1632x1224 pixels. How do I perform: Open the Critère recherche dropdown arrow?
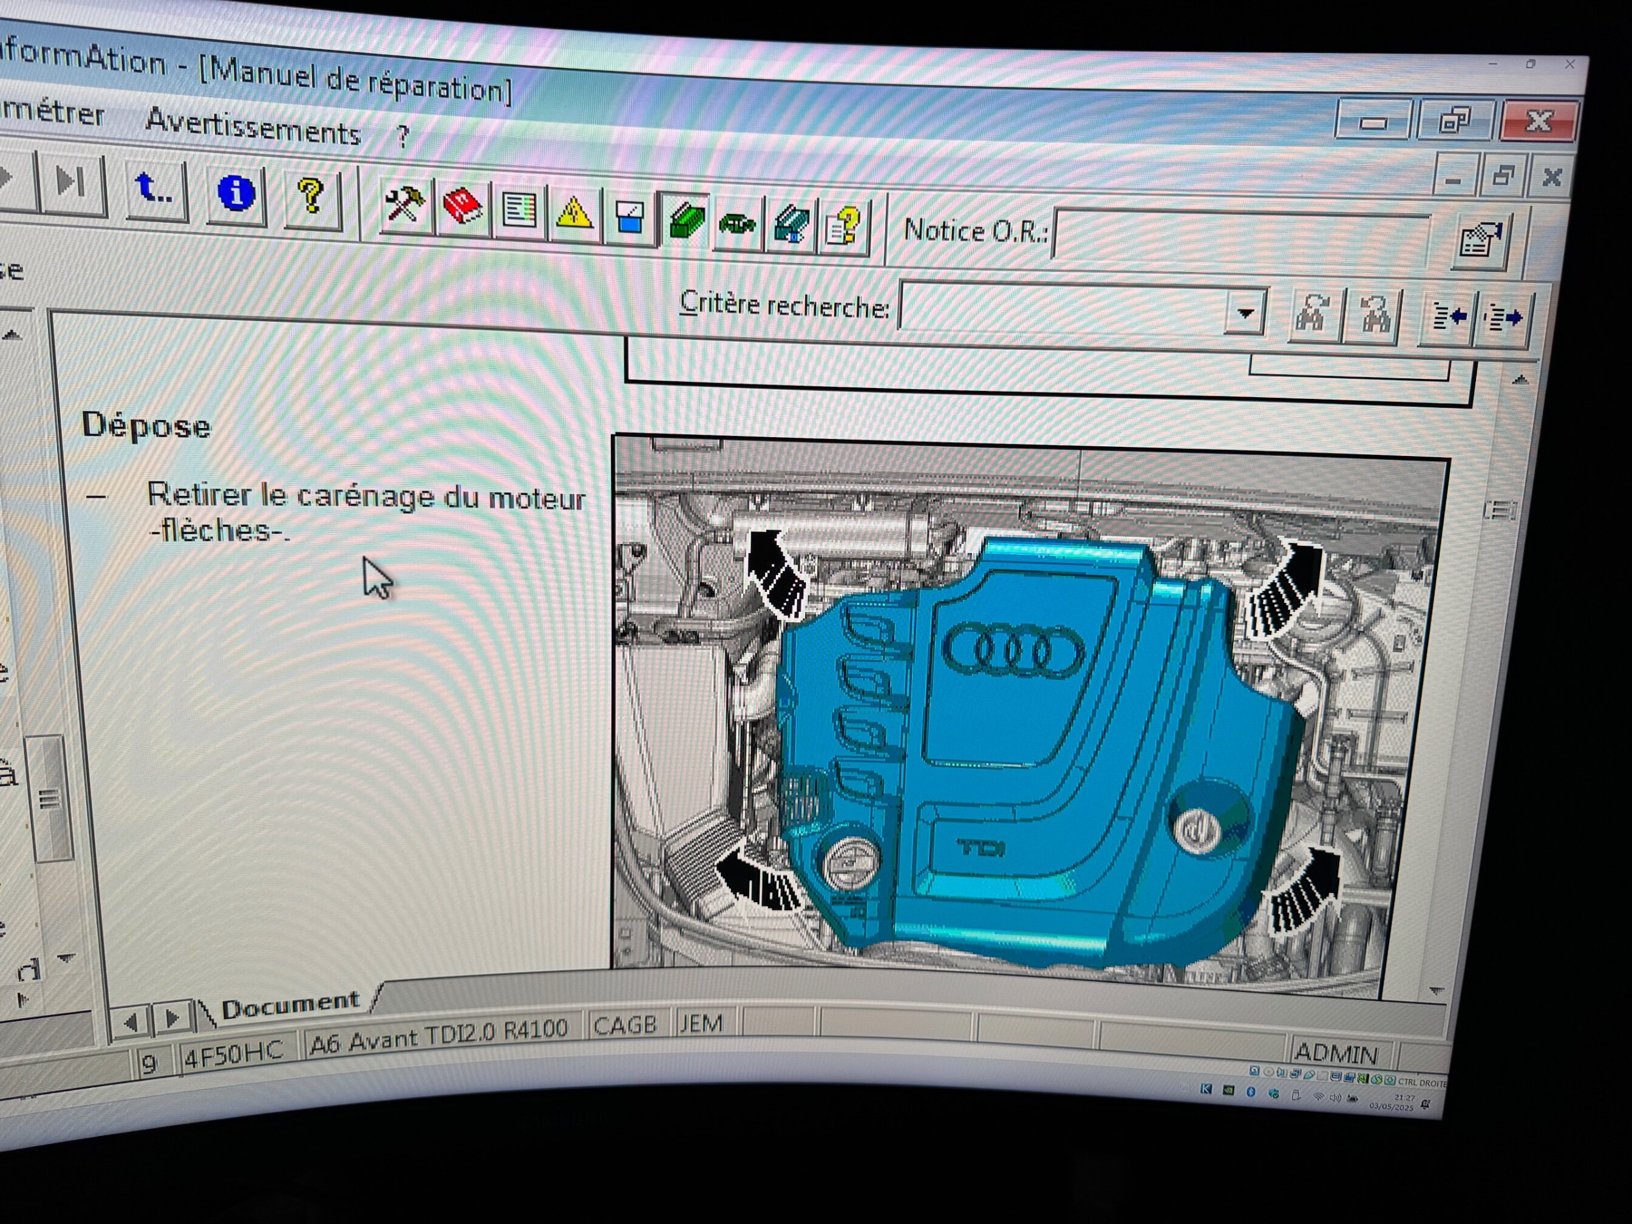pos(1245,313)
